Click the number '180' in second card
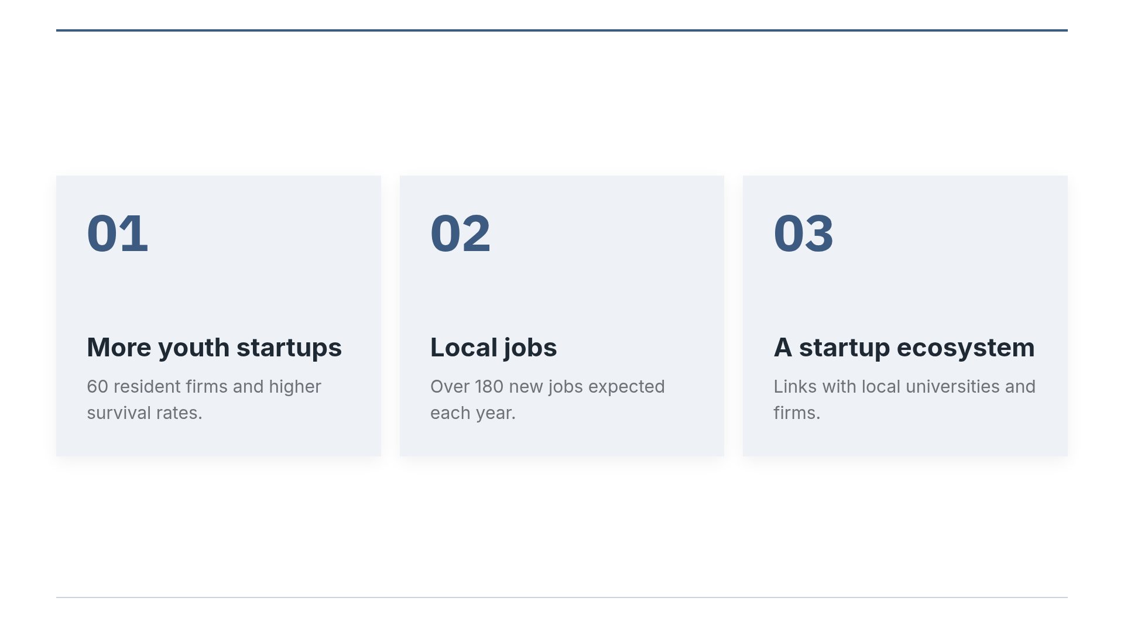 [x=489, y=387]
